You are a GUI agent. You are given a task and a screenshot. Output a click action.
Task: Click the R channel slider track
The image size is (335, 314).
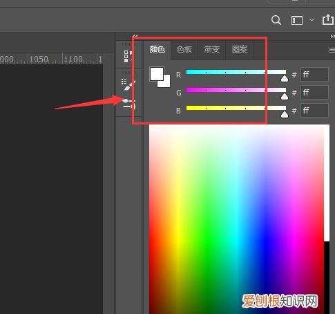(x=236, y=72)
